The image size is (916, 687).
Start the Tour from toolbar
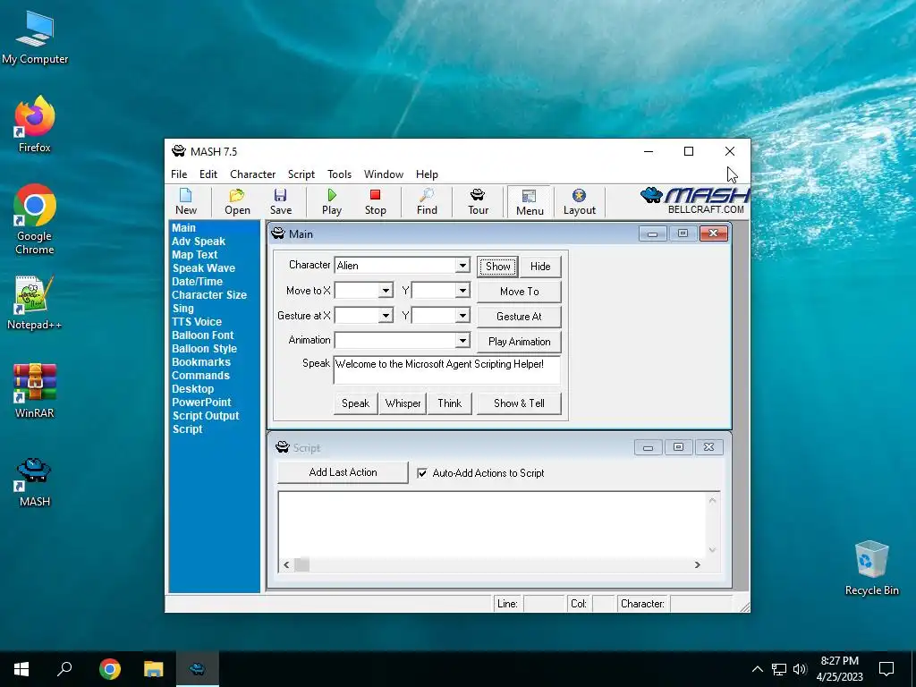click(478, 201)
